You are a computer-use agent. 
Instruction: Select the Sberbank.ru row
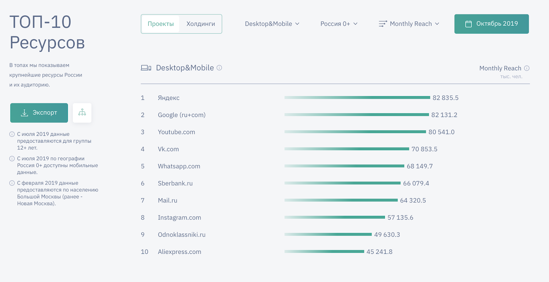[x=335, y=184]
